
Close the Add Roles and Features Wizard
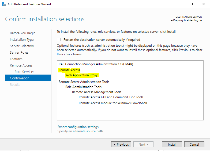[x=204, y=4]
